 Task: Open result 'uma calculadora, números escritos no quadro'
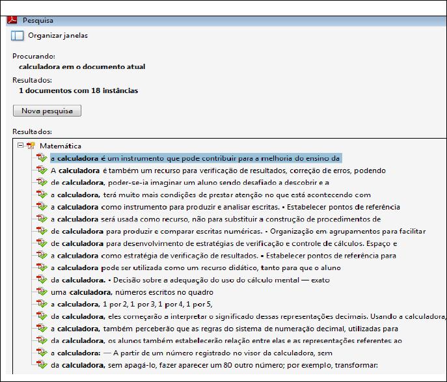132,292
